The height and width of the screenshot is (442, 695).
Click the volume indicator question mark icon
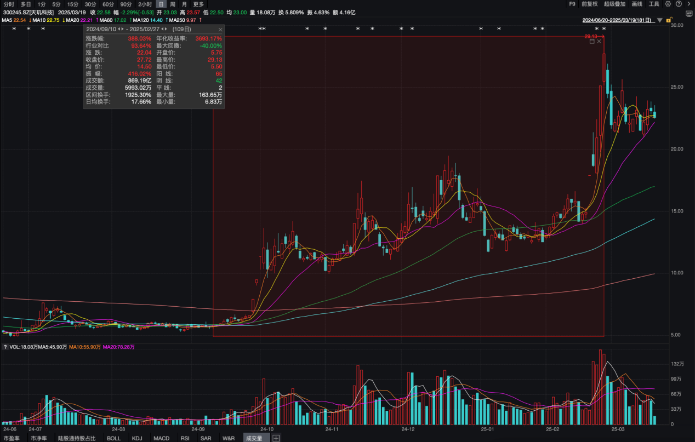5,347
